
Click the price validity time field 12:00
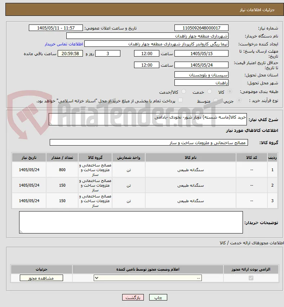pyautogui.click(x=147, y=65)
